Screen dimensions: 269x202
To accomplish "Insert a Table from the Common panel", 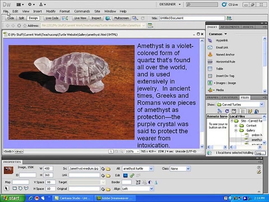I will (x=219, y=69).
